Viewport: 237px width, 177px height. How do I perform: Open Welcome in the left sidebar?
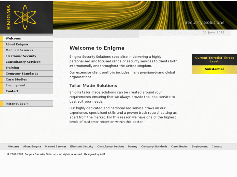coord(13,38)
